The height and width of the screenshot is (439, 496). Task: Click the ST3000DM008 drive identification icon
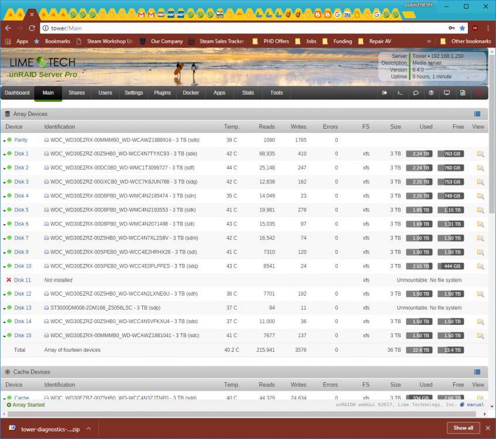point(46,308)
